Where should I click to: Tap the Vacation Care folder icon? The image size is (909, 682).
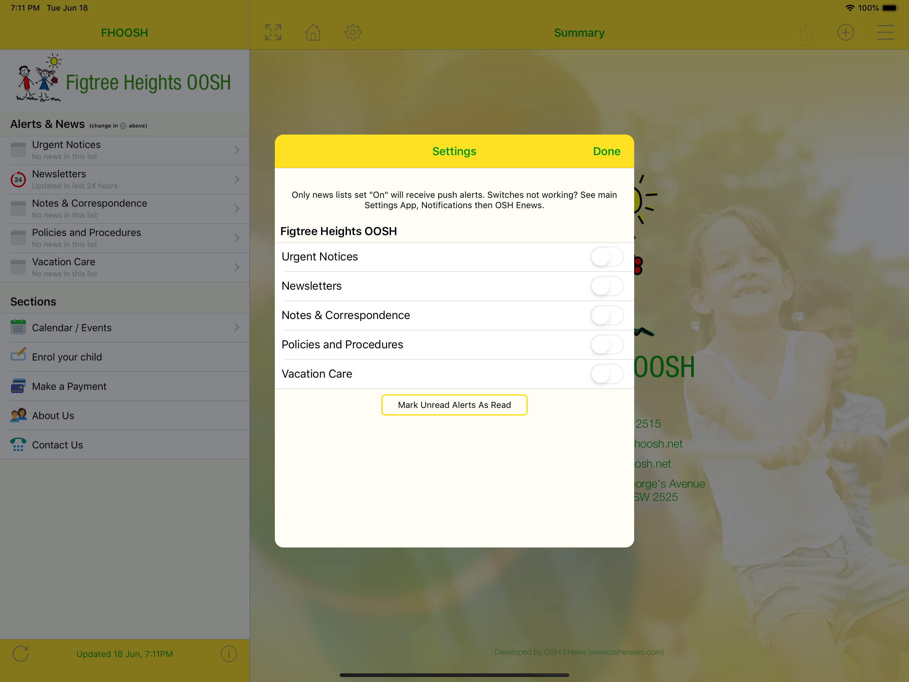click(18, 267)
